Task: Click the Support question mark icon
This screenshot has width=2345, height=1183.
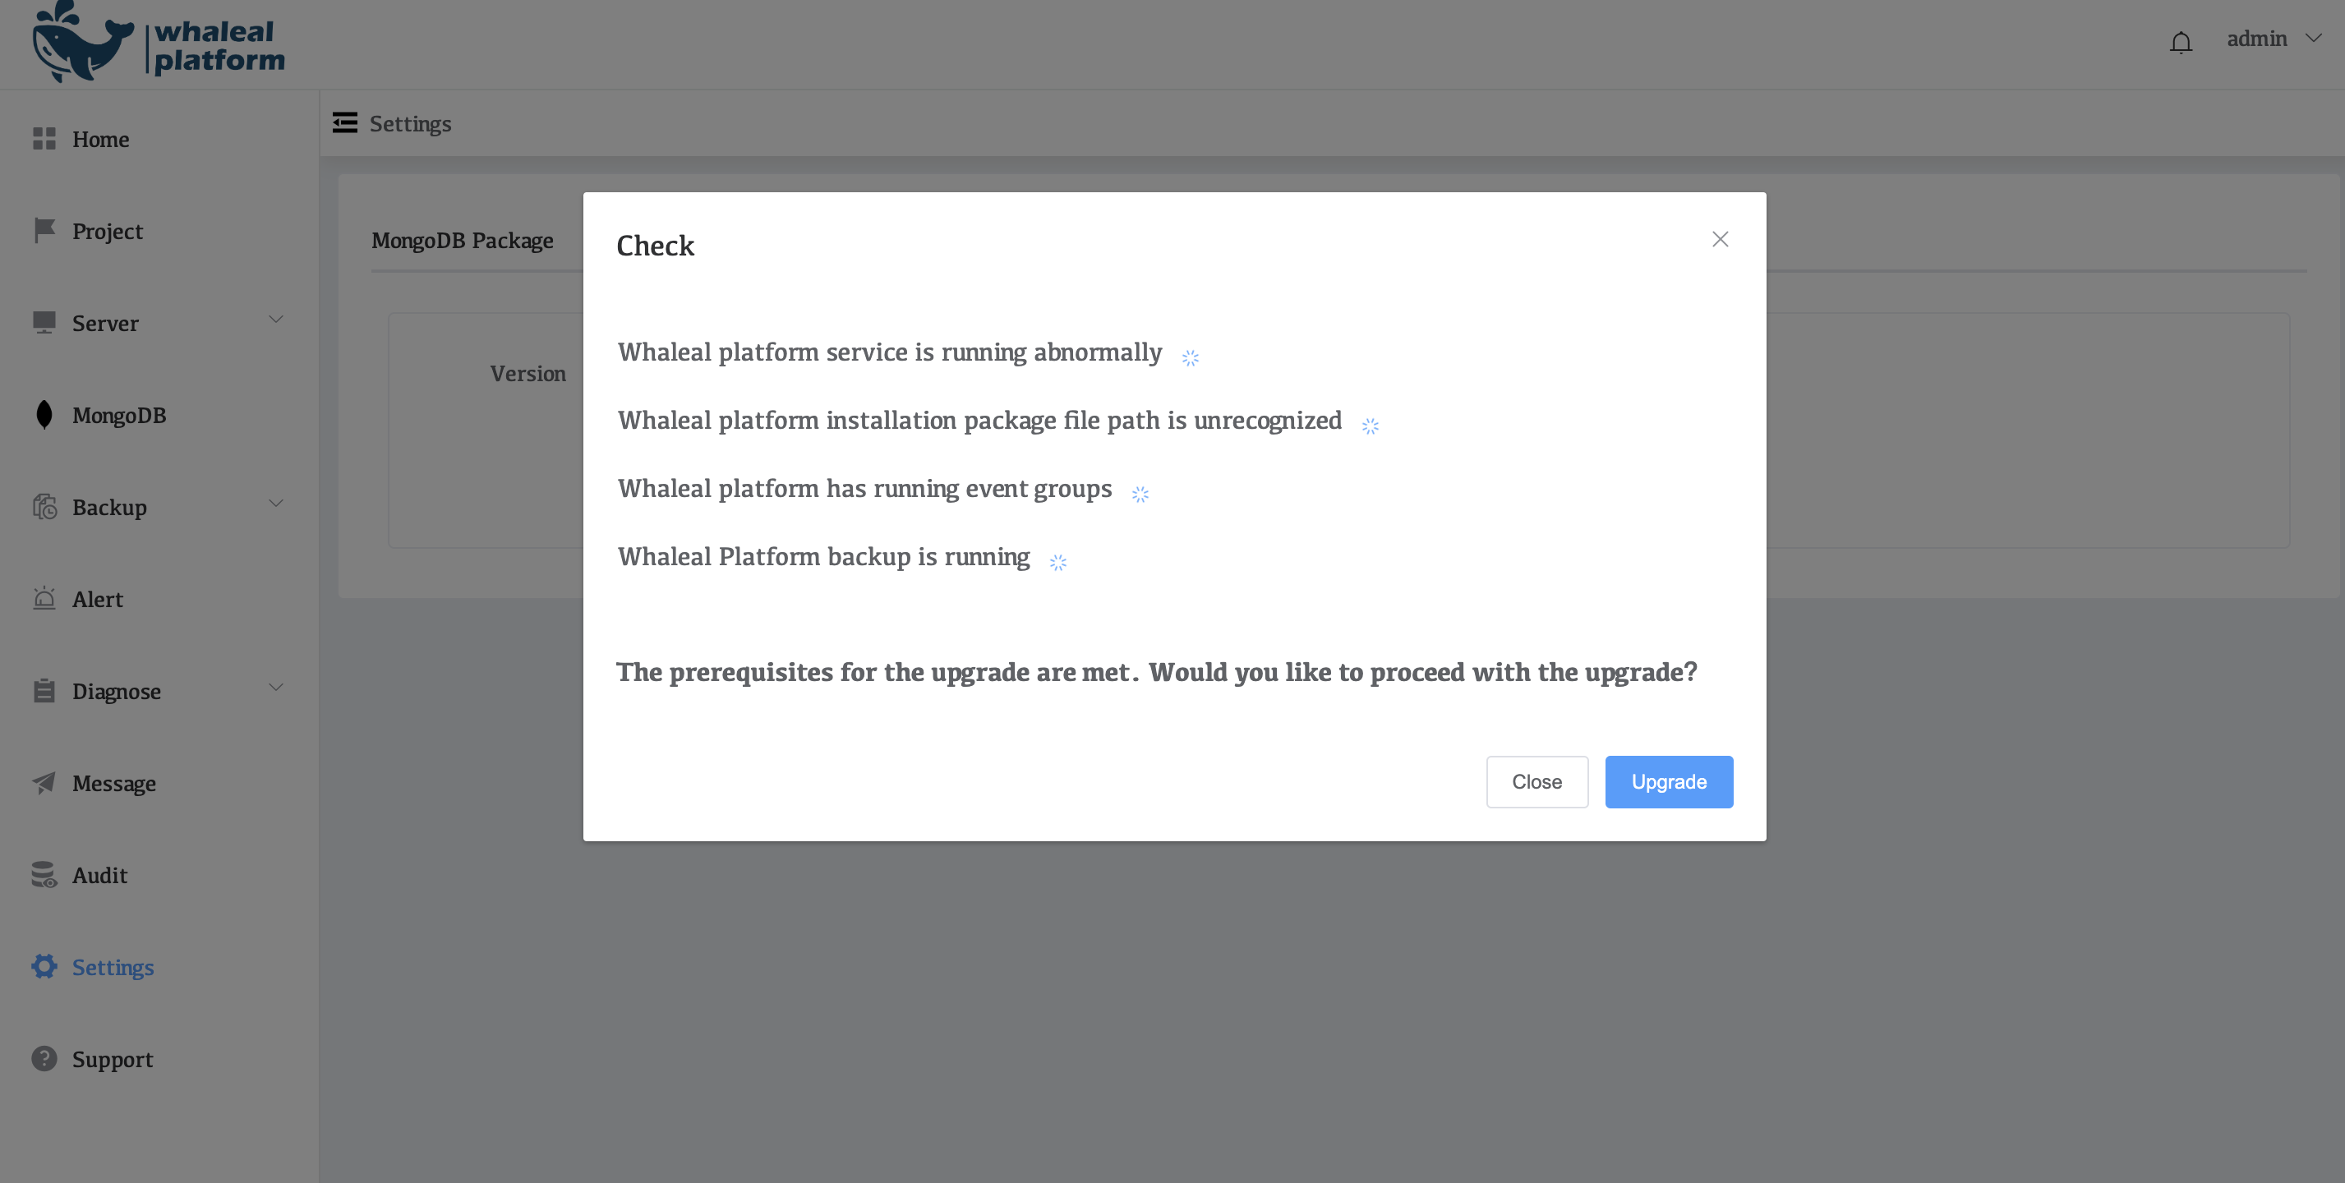Action: (x=44, y=1058)
